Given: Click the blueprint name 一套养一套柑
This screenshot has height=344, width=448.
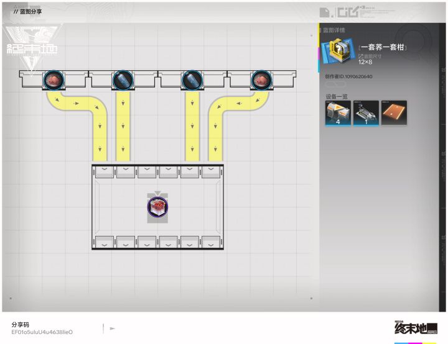Looking at the screenshot, I should pos(383,47).
